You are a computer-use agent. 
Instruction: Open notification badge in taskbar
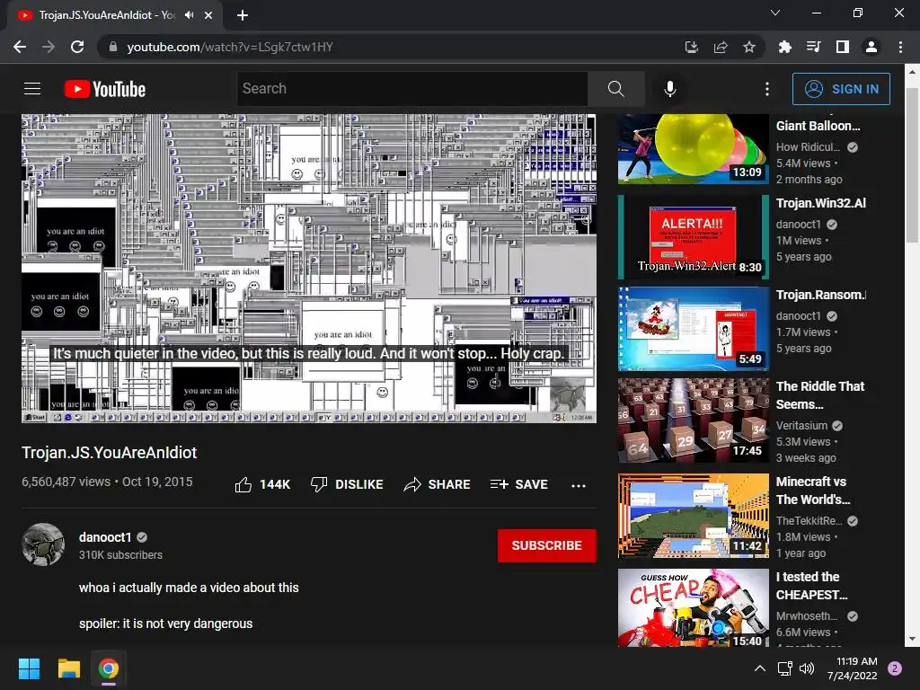pyautogui.click(x=895, y=668)
